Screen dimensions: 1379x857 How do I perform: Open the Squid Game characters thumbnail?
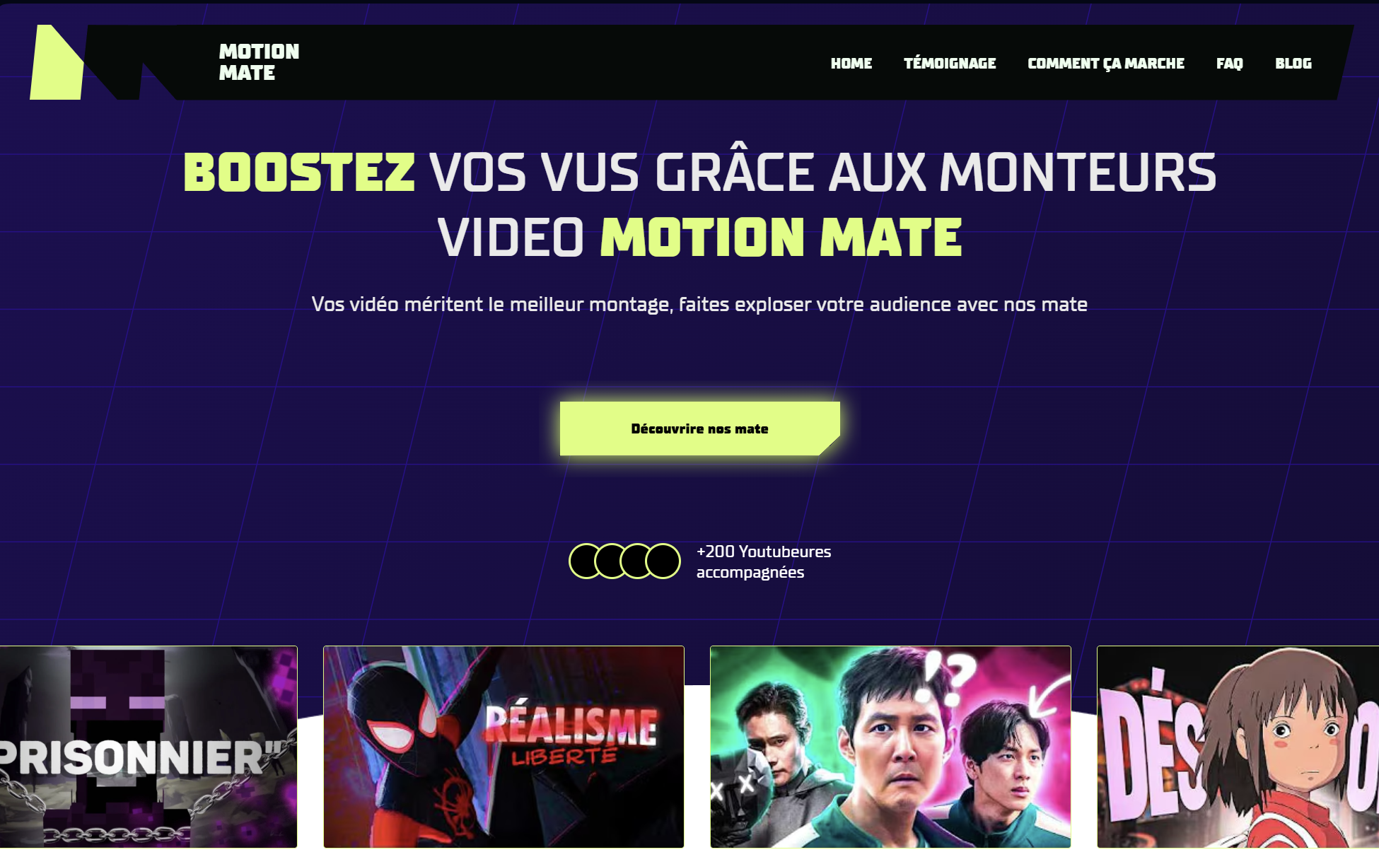[x=890, y=747]
